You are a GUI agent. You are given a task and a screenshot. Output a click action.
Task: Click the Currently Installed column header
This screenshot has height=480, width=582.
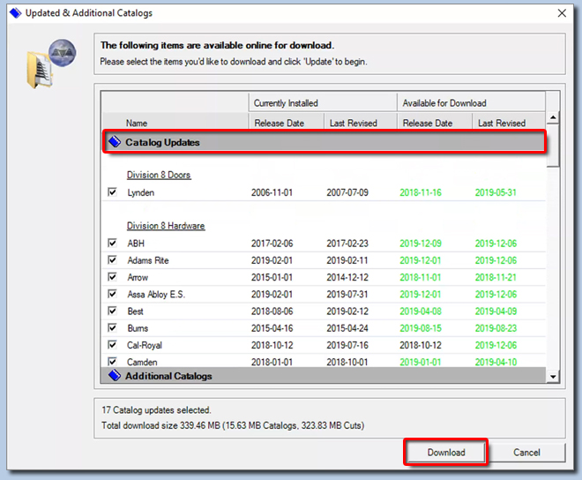(286, 103)
